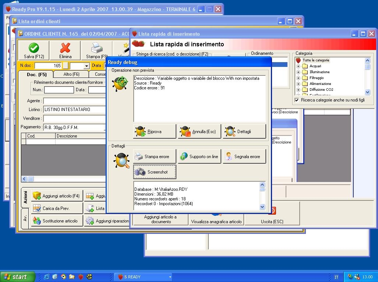Click 'Numero recordsets aperti : 18' line
378x282 pixels.
point(160,199)
